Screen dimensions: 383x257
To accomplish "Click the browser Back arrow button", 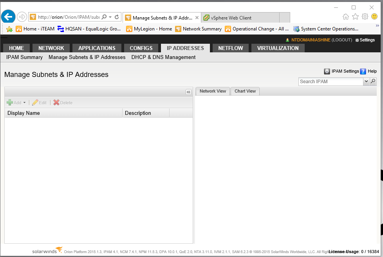I will tap(8, 17).
